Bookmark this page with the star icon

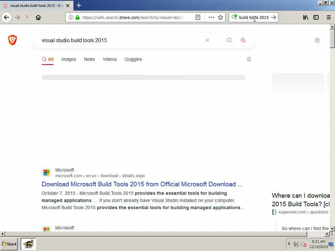pos(220,17)
